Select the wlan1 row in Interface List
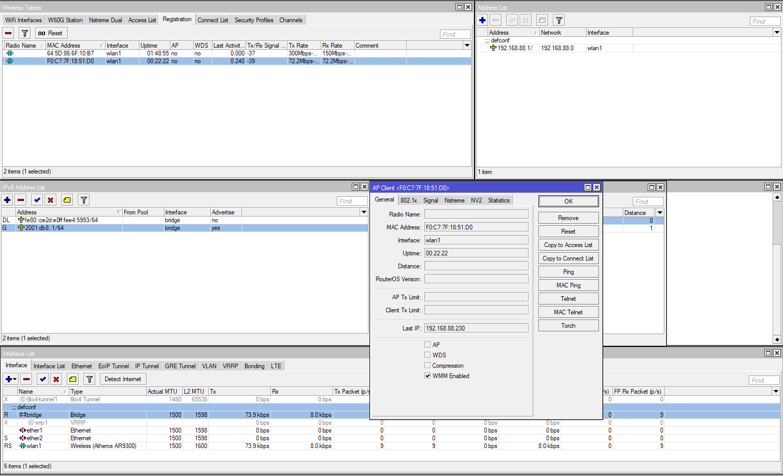 point(34,445)
